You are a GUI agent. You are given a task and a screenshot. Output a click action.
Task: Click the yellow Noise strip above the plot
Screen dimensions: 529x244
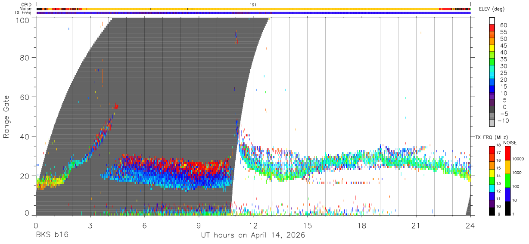click(x=253, y=9)
